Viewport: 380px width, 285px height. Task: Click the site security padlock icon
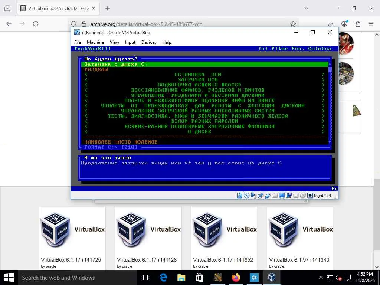point(83,24)
